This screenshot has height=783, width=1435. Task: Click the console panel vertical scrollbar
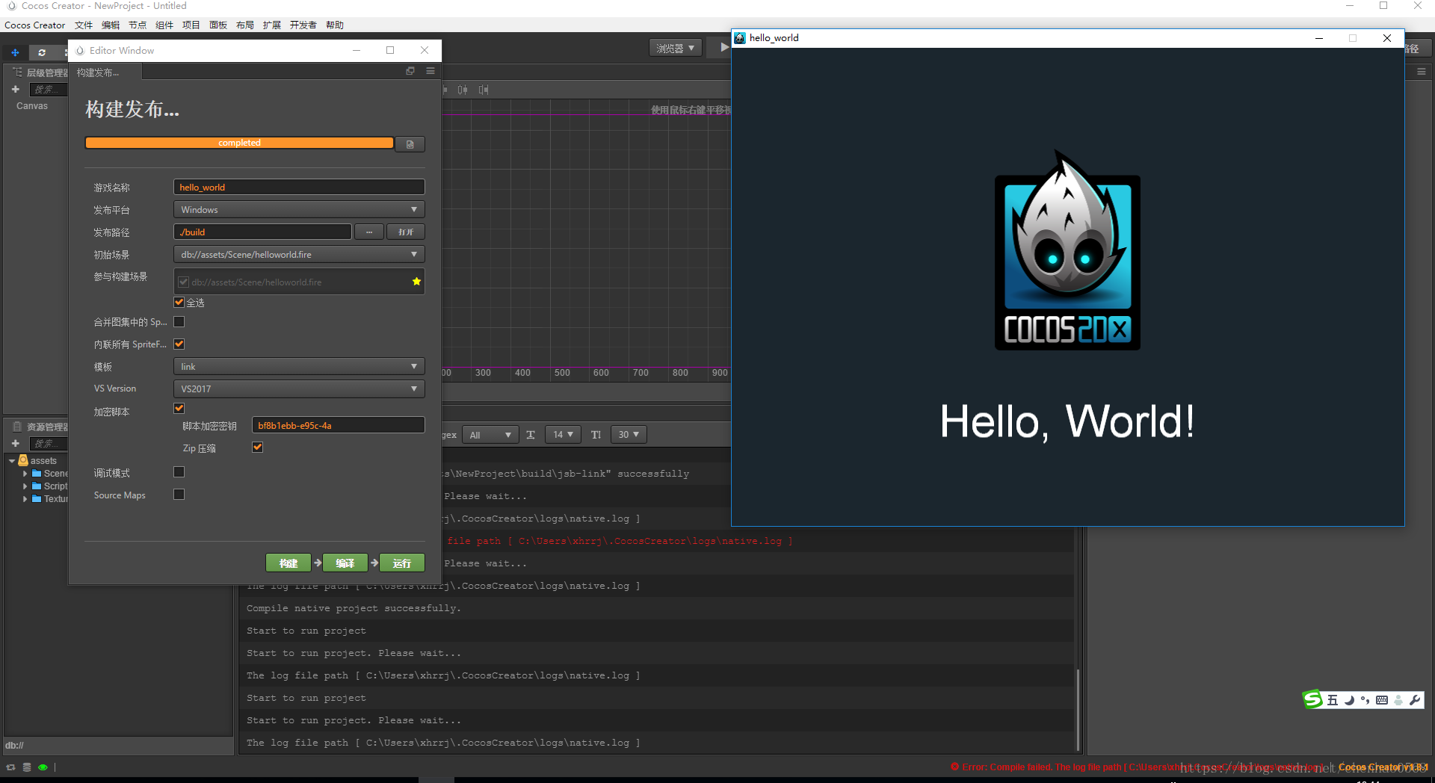pyautogui.click(x=1078, y=710)
